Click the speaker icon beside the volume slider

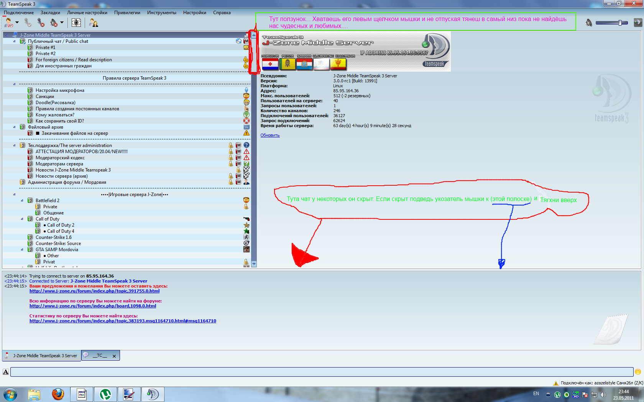589,23
